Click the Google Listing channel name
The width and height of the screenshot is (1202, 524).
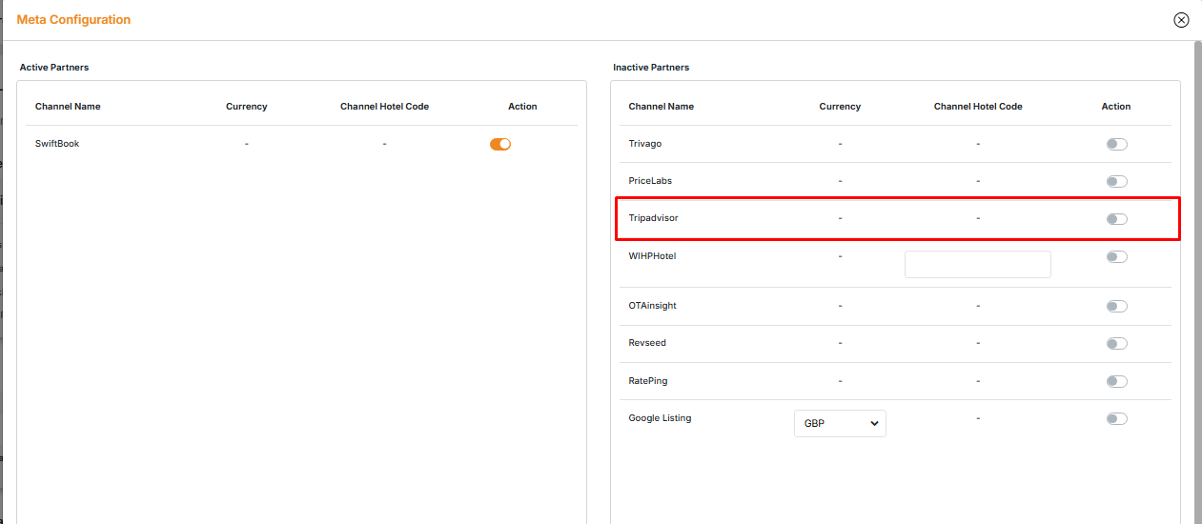[x=660, y=418]
